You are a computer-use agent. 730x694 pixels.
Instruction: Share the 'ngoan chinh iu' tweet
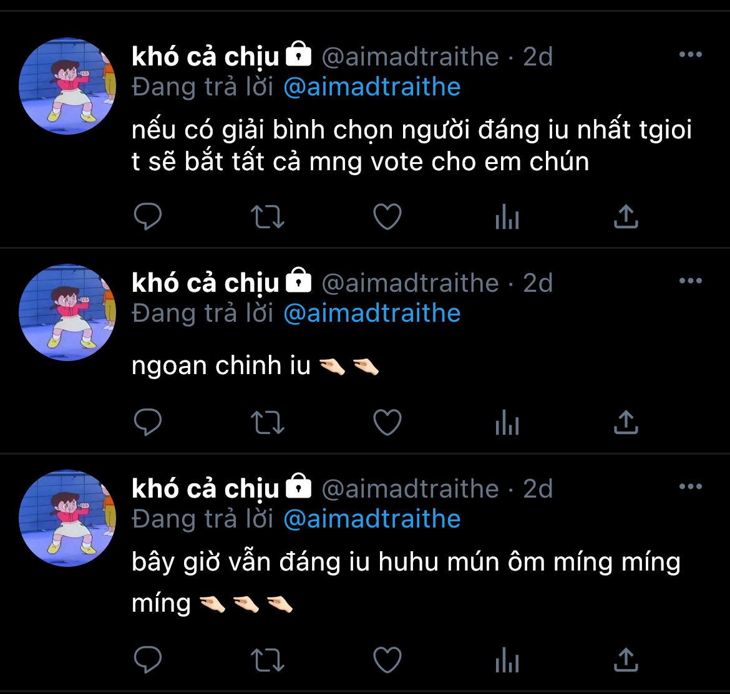tap(626, 422)
